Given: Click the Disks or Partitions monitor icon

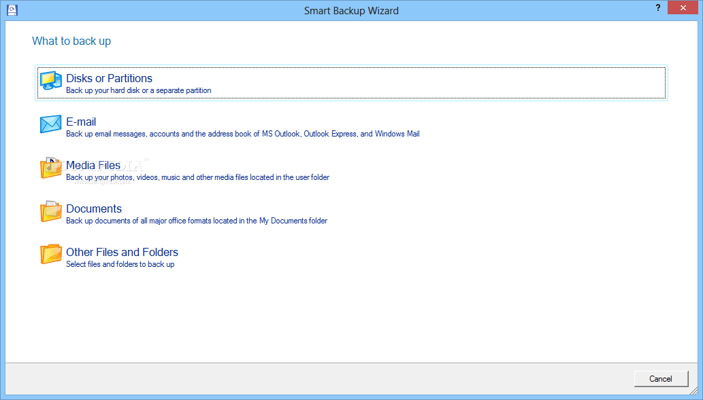Looking at the screenshot, I should point(50,81).
